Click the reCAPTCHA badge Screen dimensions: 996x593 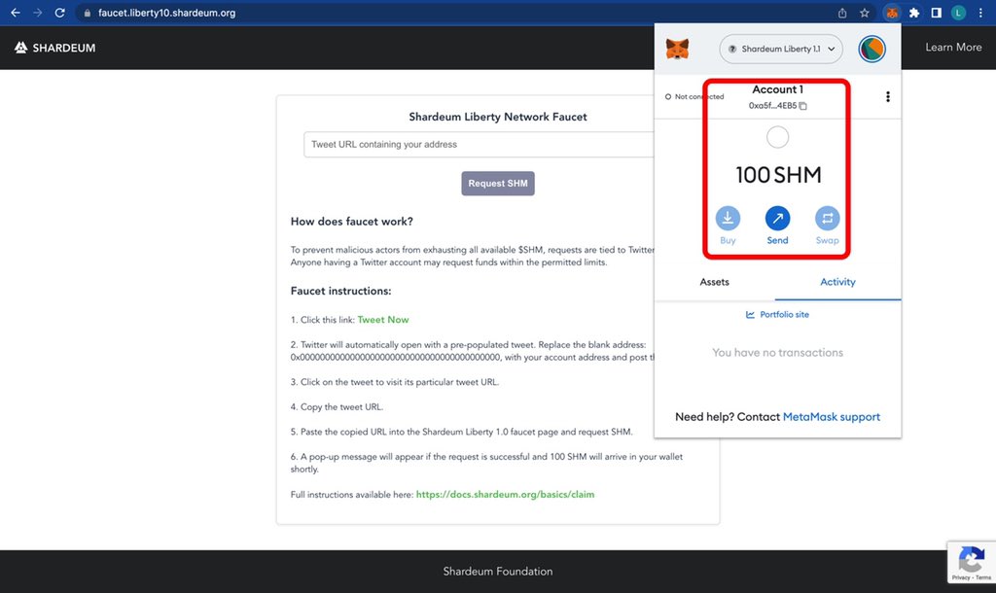(x=972, y=562)
